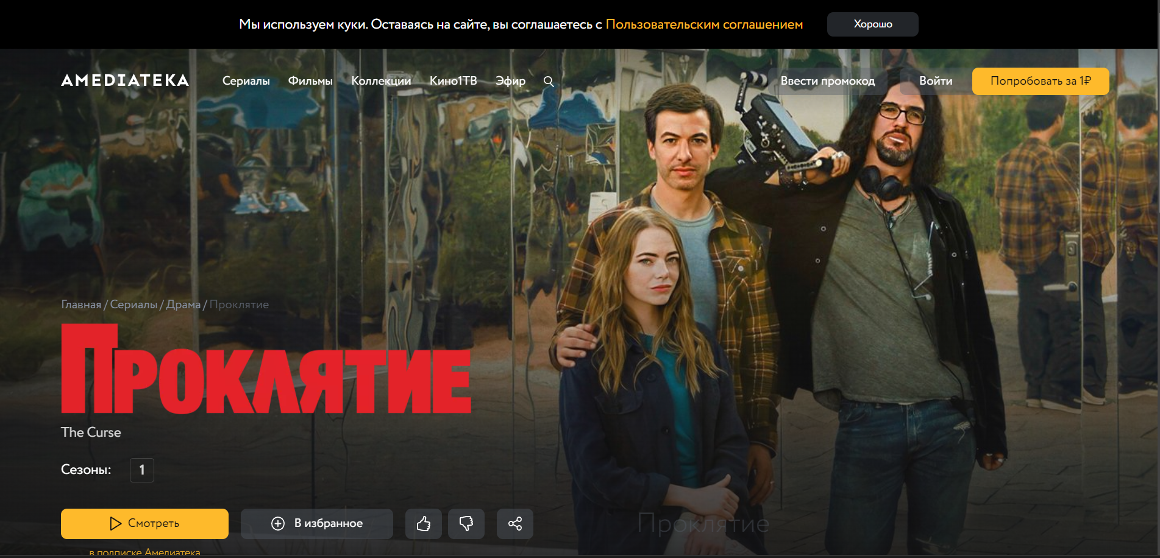Select season 1
The width and height of the screenshot is (1160, 558).
pos(142,470)
